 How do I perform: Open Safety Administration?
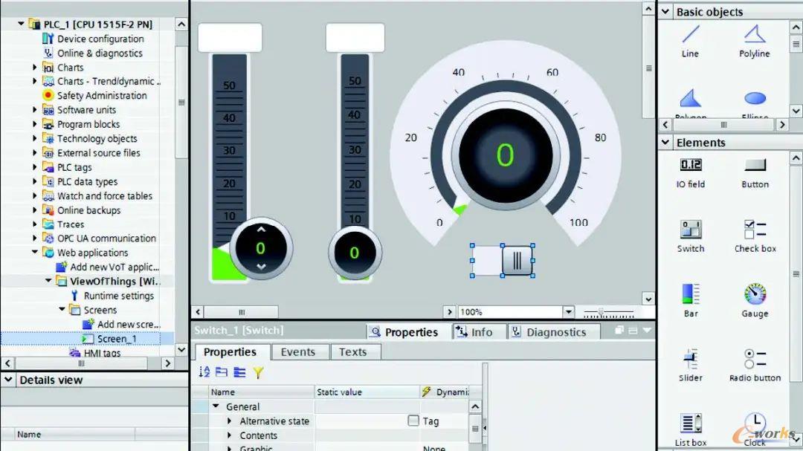tap(102, 96)
